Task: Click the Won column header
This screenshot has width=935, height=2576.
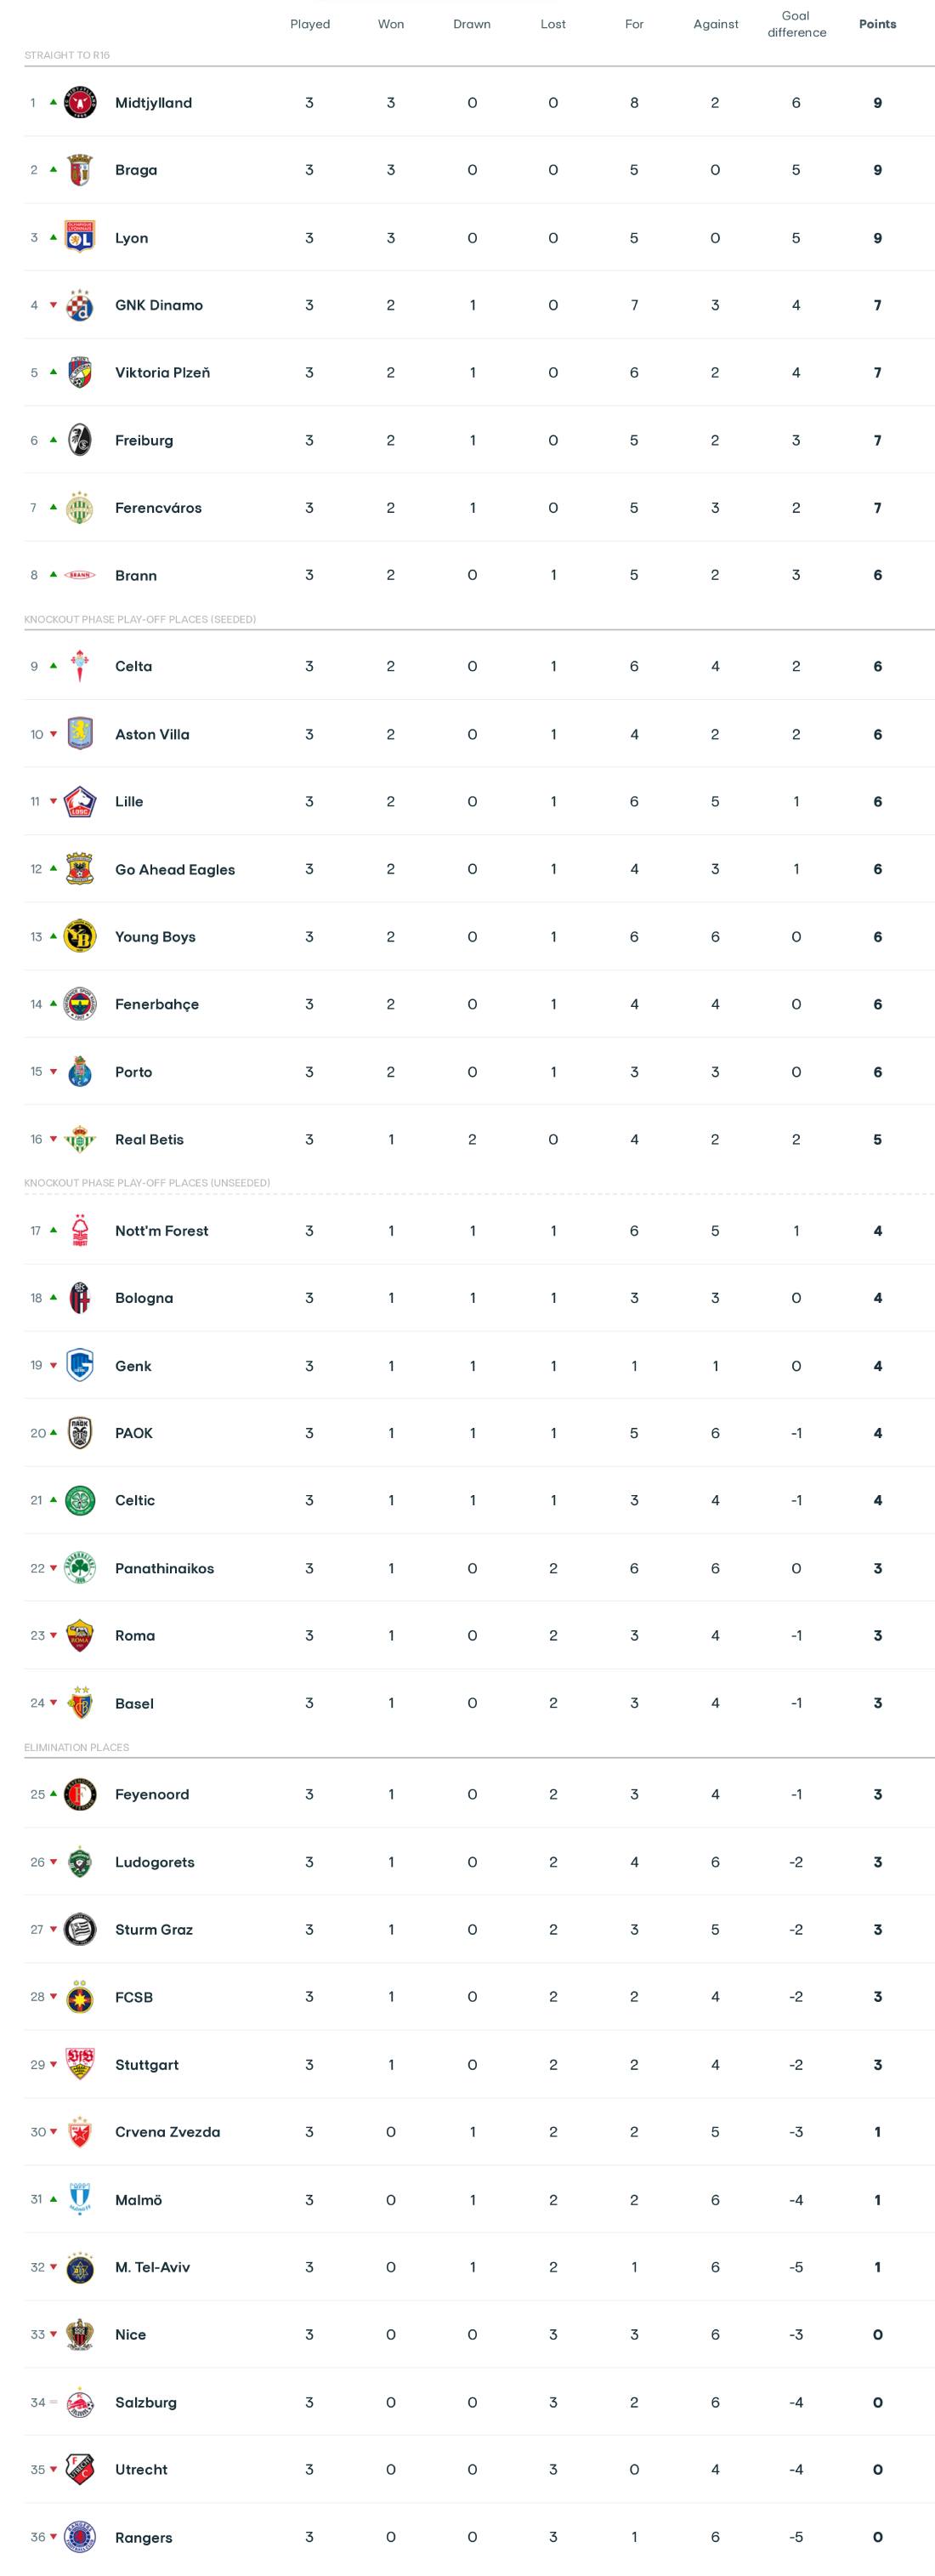Action: click(391, 24)
